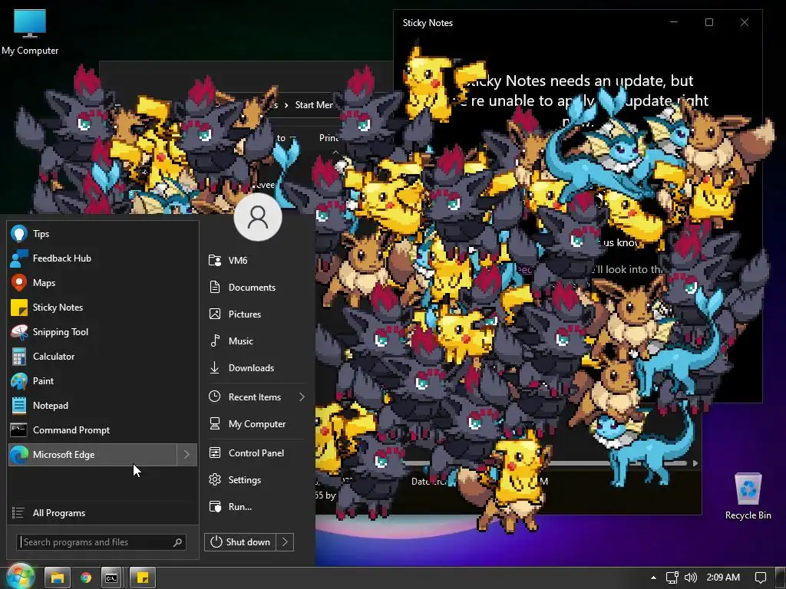Click the Windows Start orb
Image resolution: width=786 pixels, height=589 pixels.
point(19,577)
